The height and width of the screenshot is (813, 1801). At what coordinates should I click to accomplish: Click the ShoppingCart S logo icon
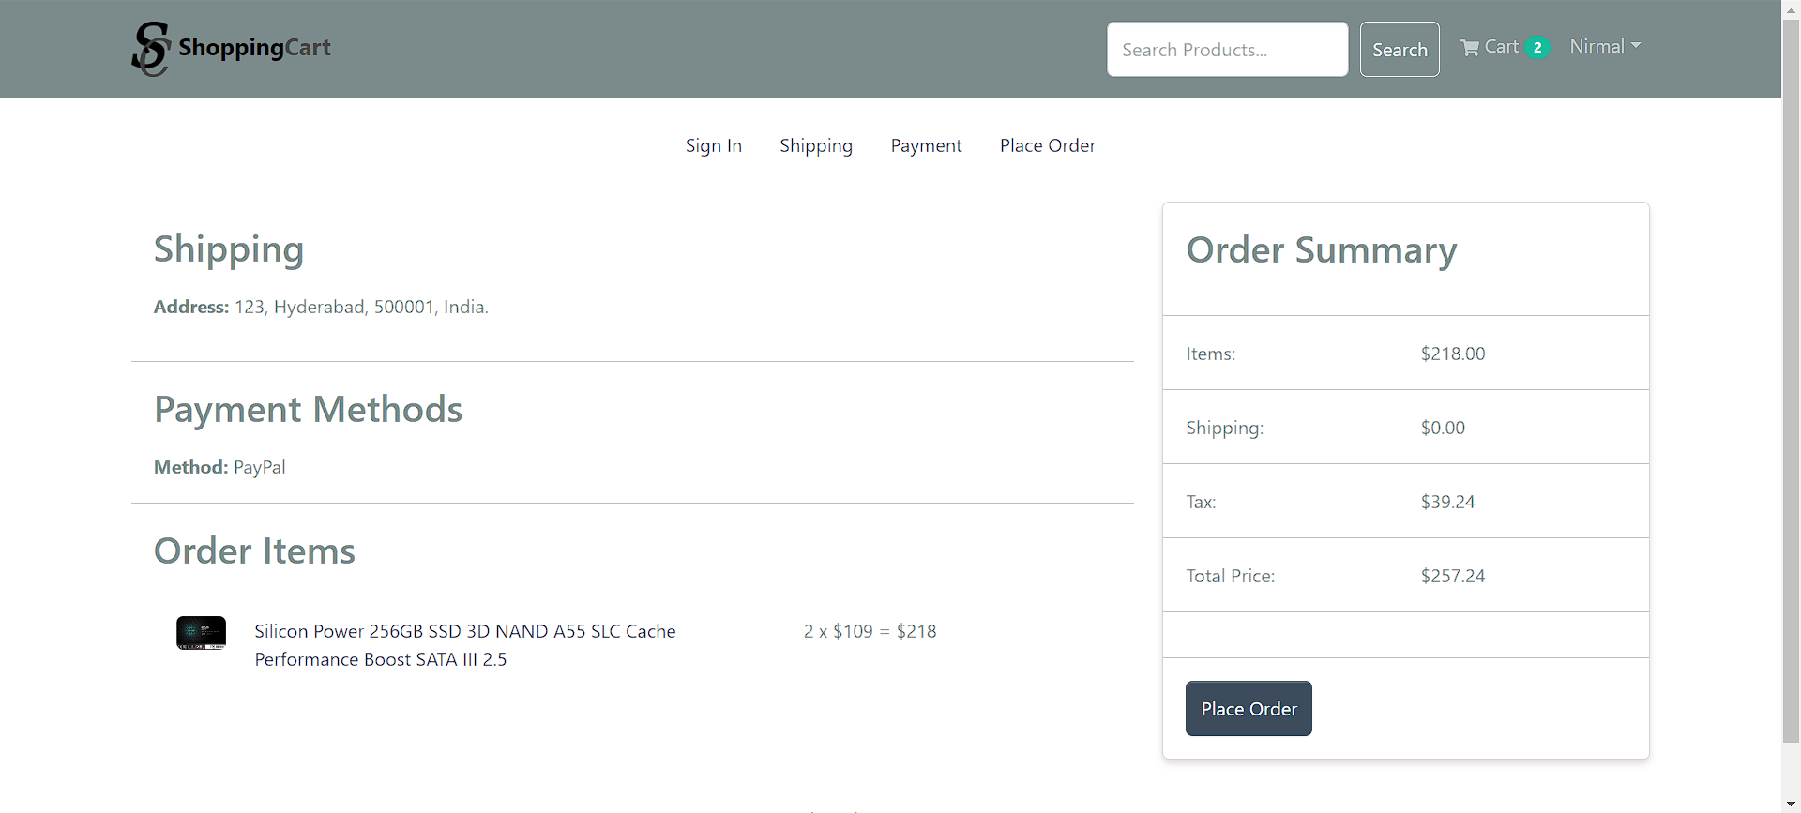click(x=150, y=49)
